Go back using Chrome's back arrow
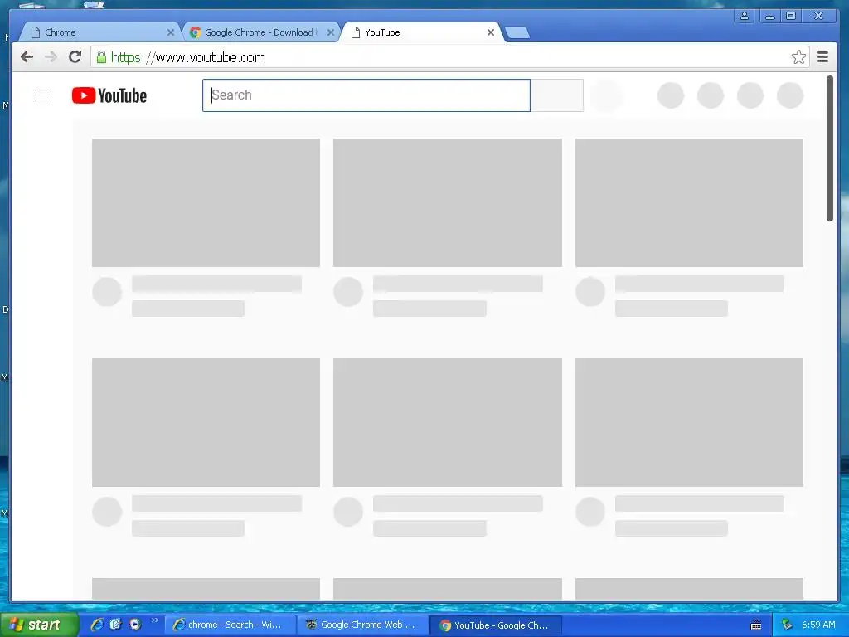The image size is (849, 637). point(27,57)
